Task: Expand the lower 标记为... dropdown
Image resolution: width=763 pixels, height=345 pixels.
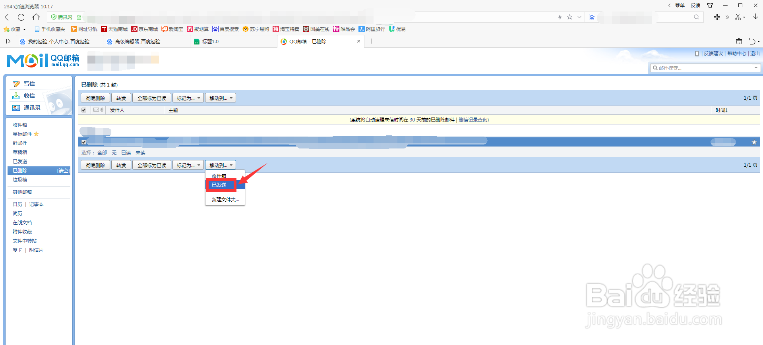Action: click(188, 165)
